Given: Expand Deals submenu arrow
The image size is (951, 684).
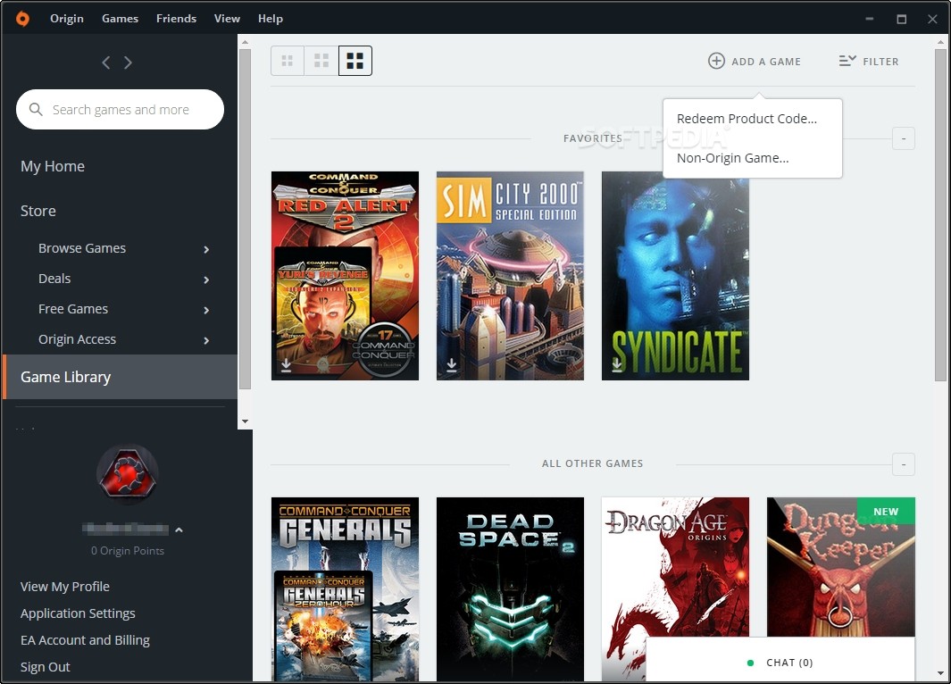Looking at the screenshot, I should [x=206, y=279].
